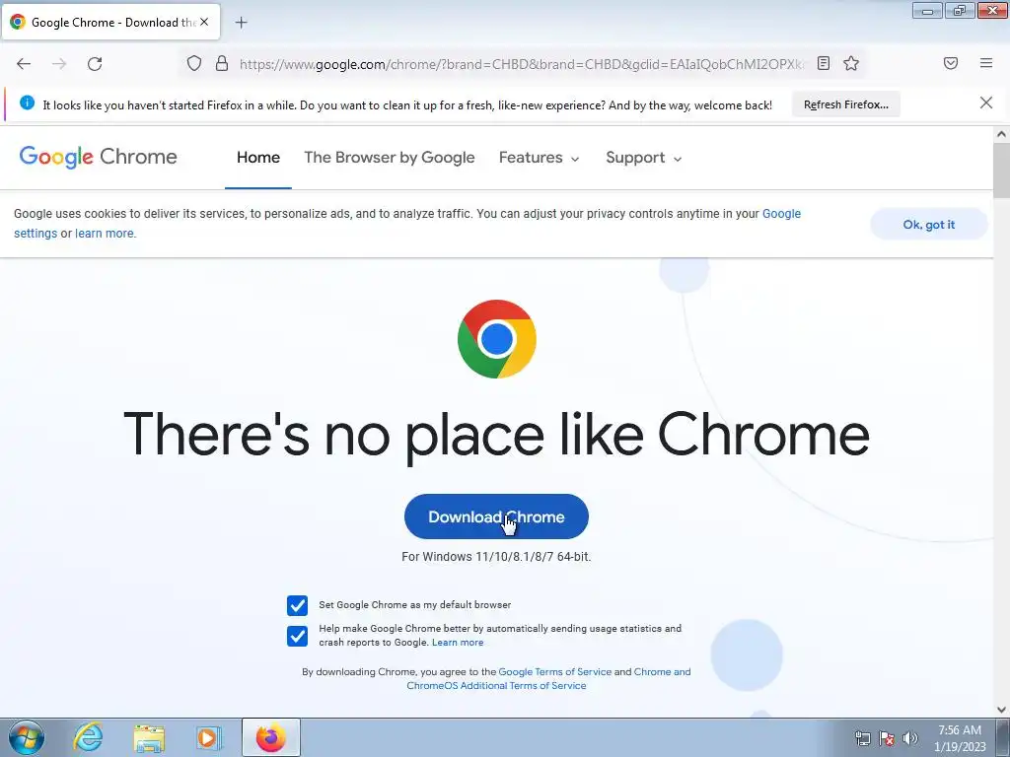1010x757 pixels.
Task: Expand the Features dropdown menu
Action: [540, 158]
